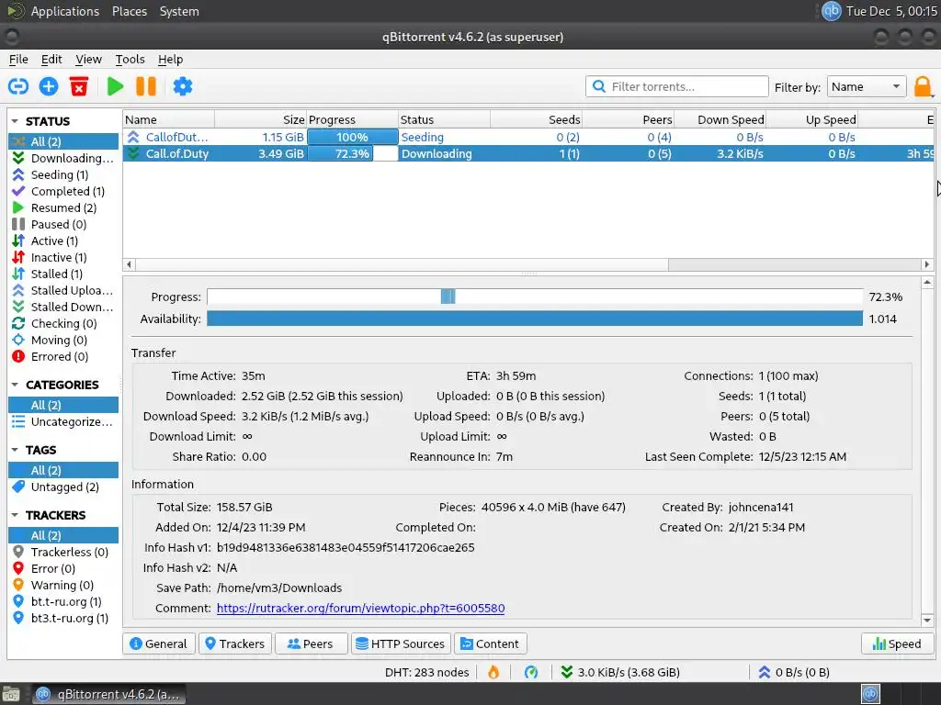Click the orange Pause icon in toolbar
This screenshot has height=705, width=941.
coord(146,86)
